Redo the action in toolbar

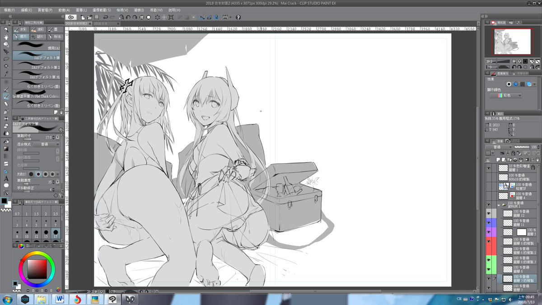112,17
